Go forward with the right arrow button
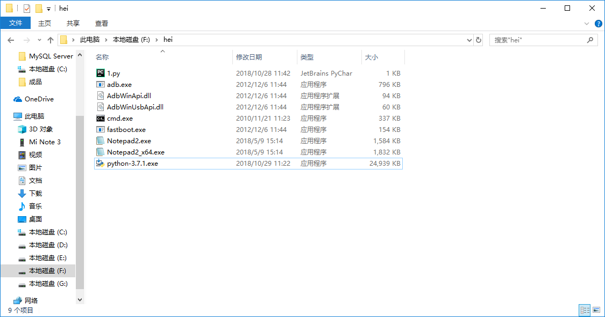The height and width of the screenshot is (317, 605). coord(26,40)
